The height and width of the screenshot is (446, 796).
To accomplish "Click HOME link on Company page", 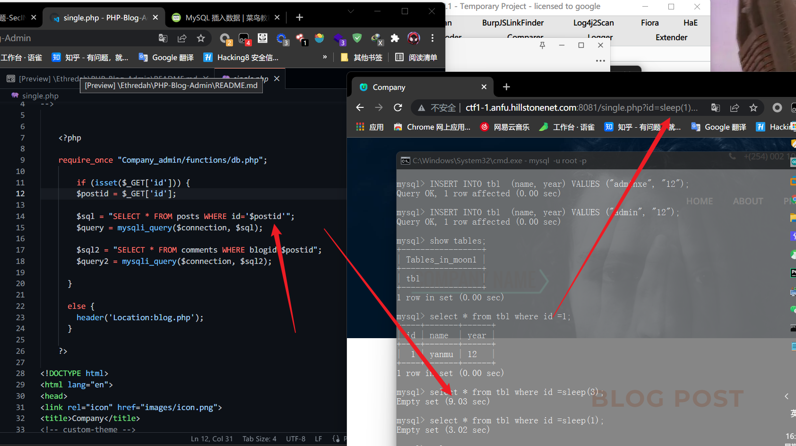I will (x=700, y=201).
